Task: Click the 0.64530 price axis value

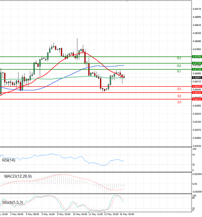Action: tap(197, 146)
